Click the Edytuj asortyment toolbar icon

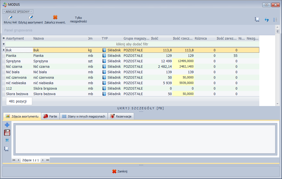31,17
